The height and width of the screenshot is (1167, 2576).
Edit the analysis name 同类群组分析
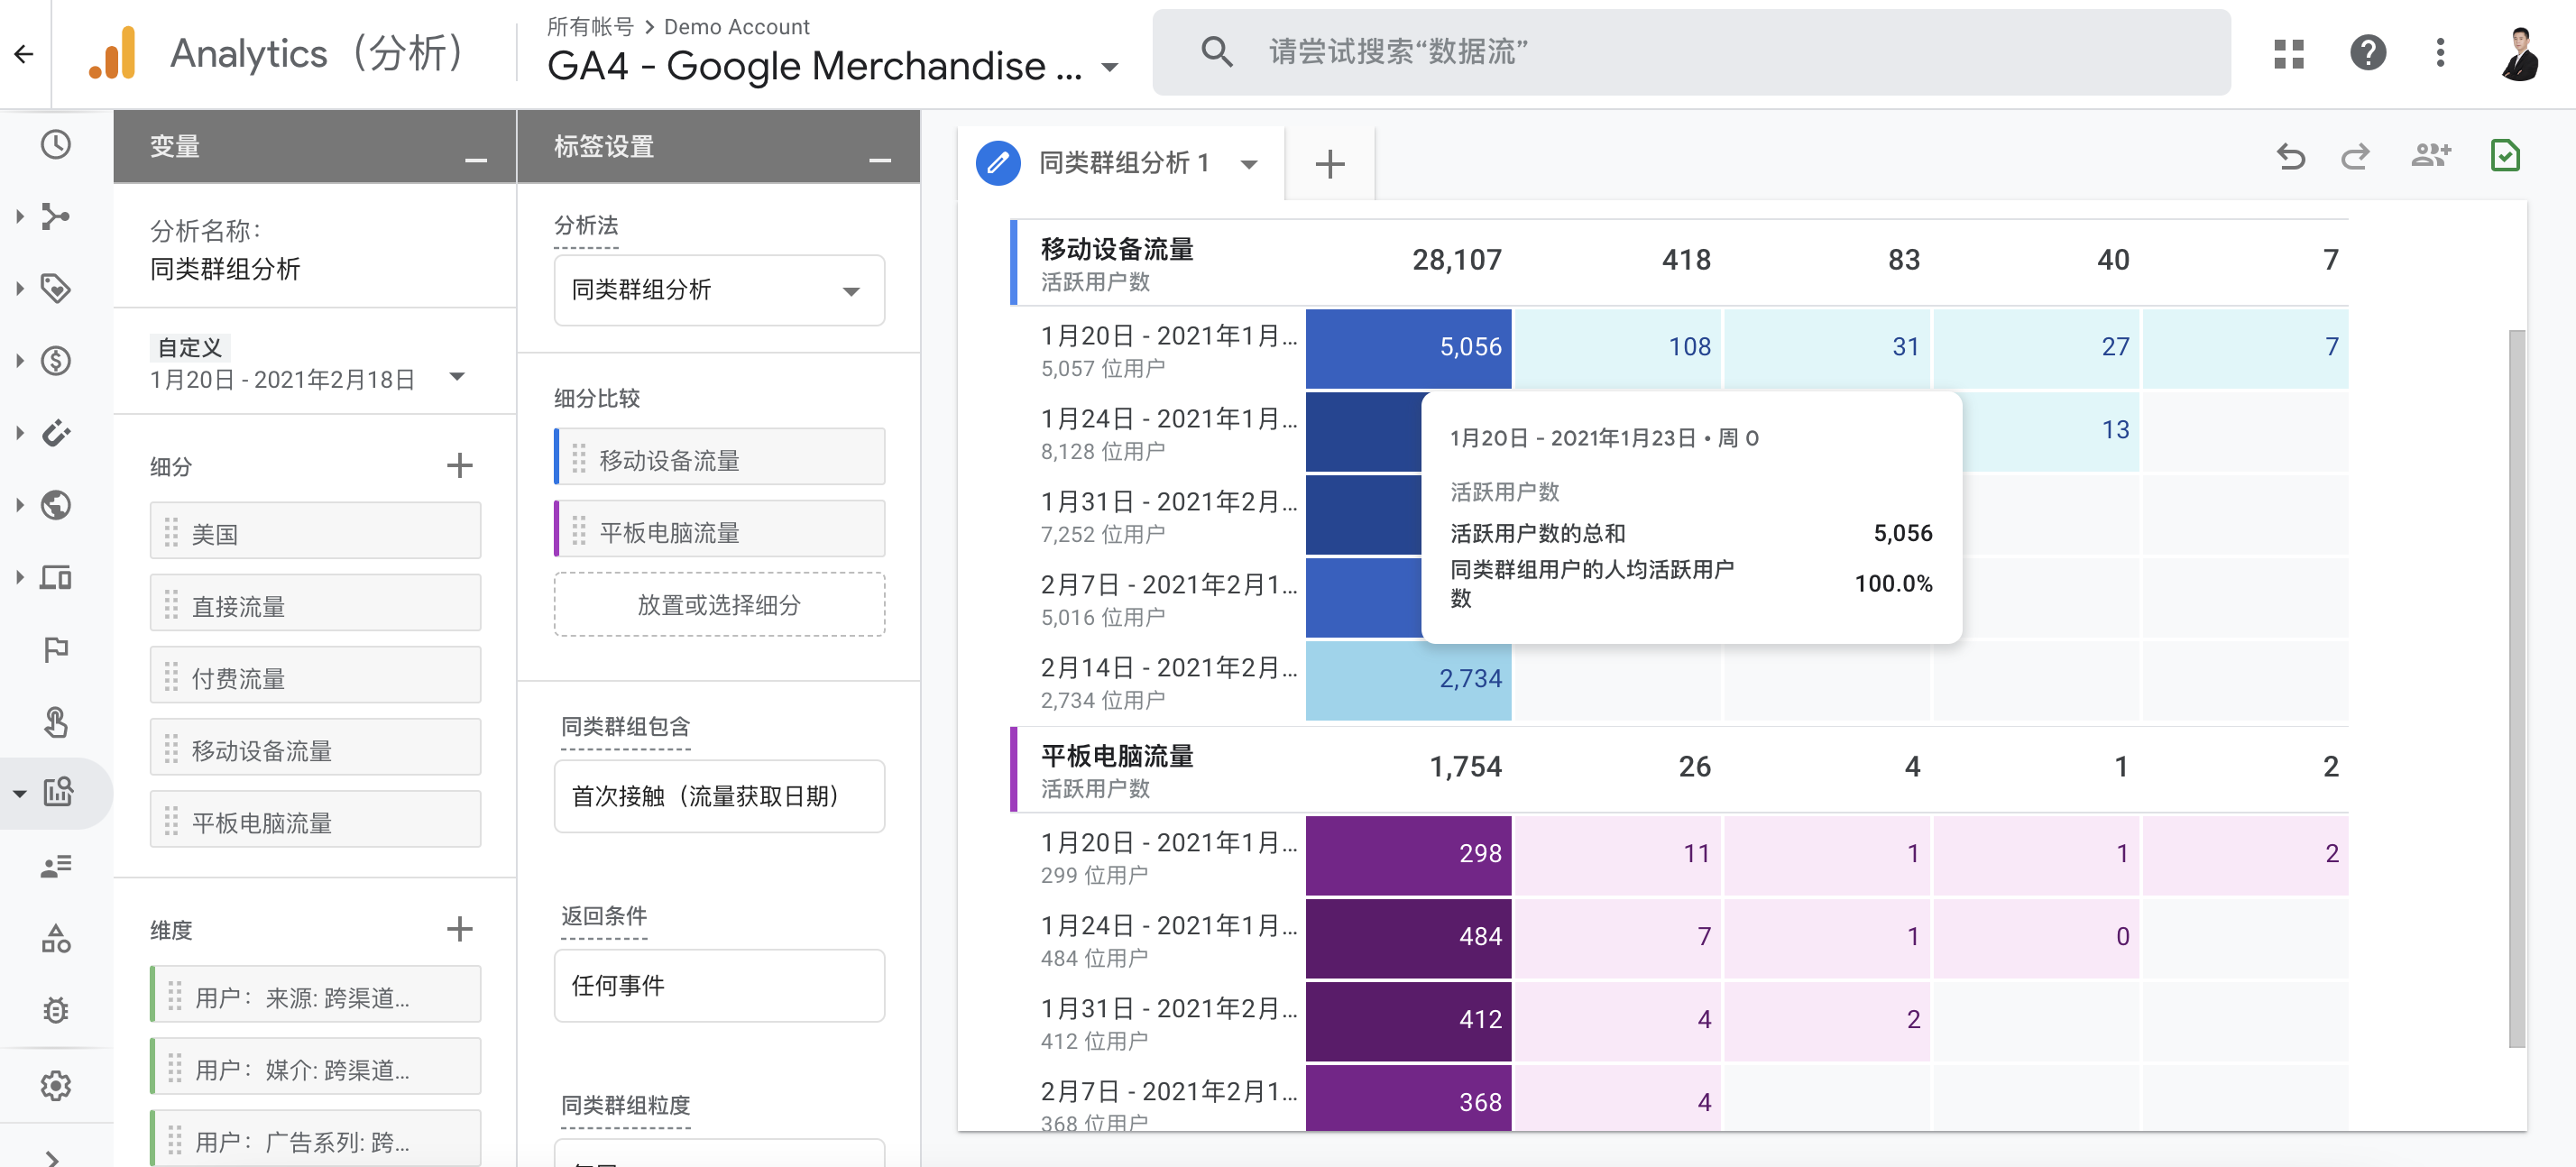(x=225, y=270)
